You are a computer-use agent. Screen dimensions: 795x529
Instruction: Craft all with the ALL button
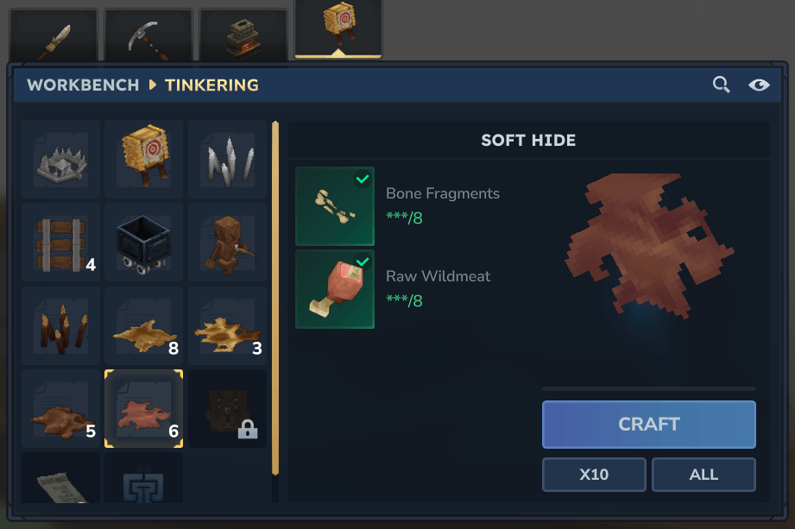click(x=704, y=475)
